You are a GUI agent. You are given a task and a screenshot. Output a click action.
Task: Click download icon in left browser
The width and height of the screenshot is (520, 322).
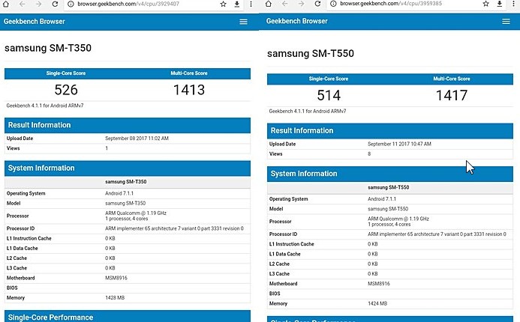(x=237, y=4)
